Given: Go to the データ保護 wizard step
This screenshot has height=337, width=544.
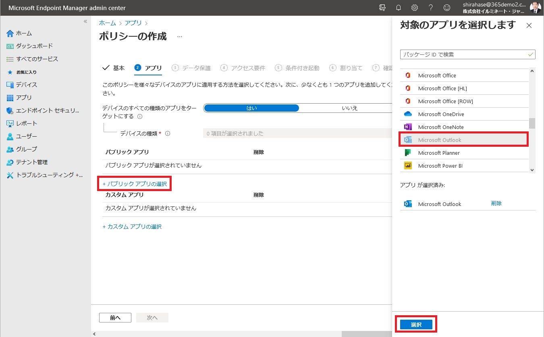Looking at the screenshot, I should tap(191, 68).
